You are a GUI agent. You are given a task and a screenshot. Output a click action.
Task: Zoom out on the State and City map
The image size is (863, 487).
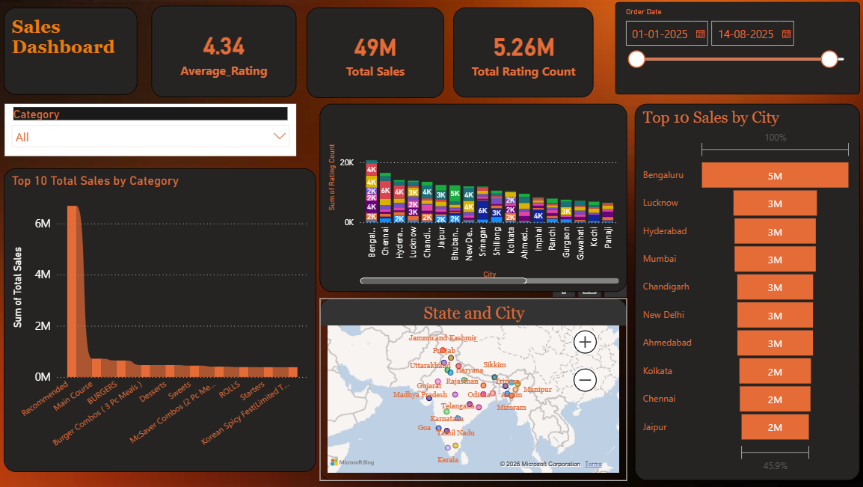[x=585, y=380]
